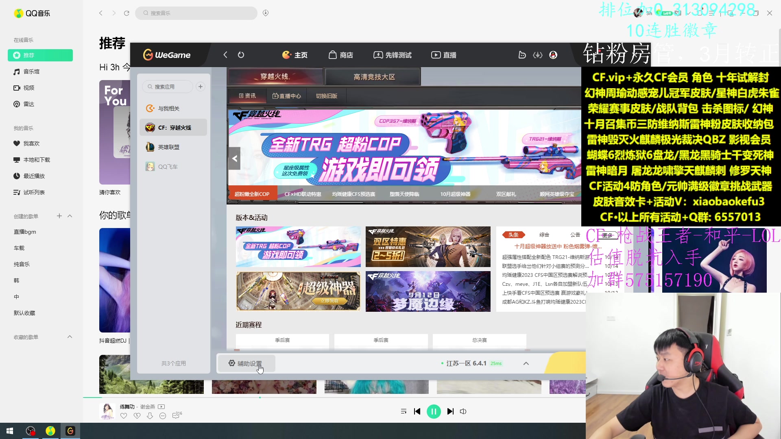Click gear icon for 辅助设置
Screen dimensions: 781x439
[x=231, y=363]
